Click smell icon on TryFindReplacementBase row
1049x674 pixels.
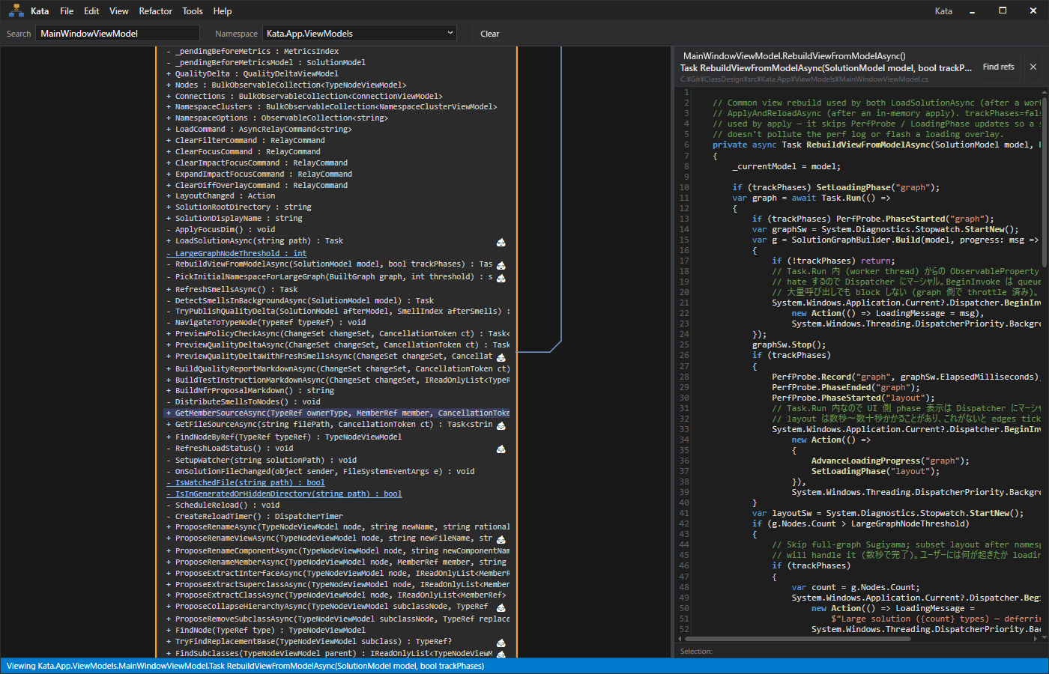tap(501, 643)
